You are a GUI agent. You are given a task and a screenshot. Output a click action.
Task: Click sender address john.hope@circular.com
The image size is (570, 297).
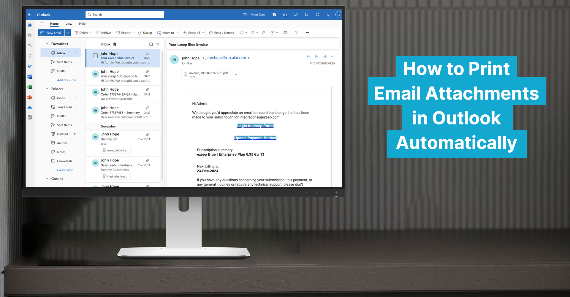point(226,58)
